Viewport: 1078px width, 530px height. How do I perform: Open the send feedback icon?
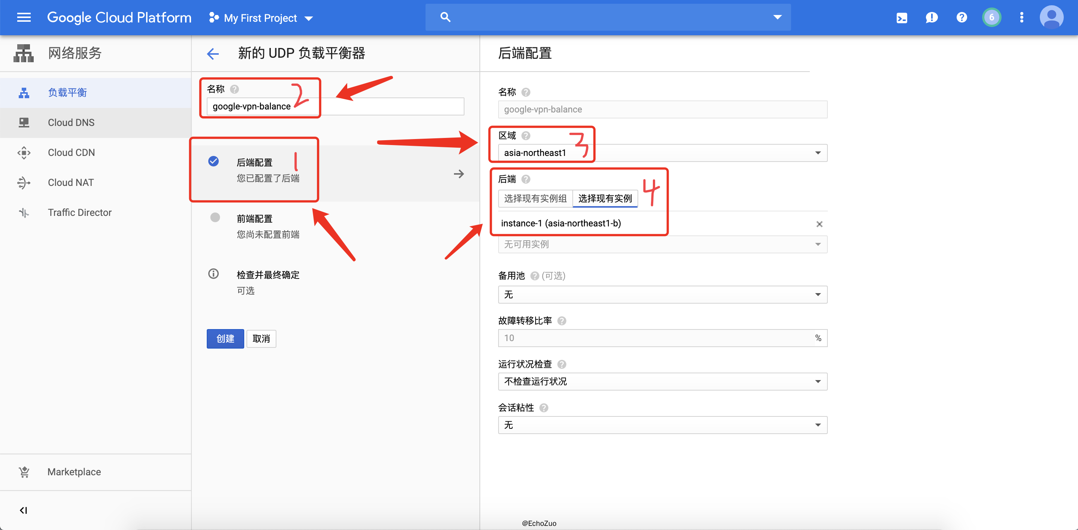[x=932, y=18]
